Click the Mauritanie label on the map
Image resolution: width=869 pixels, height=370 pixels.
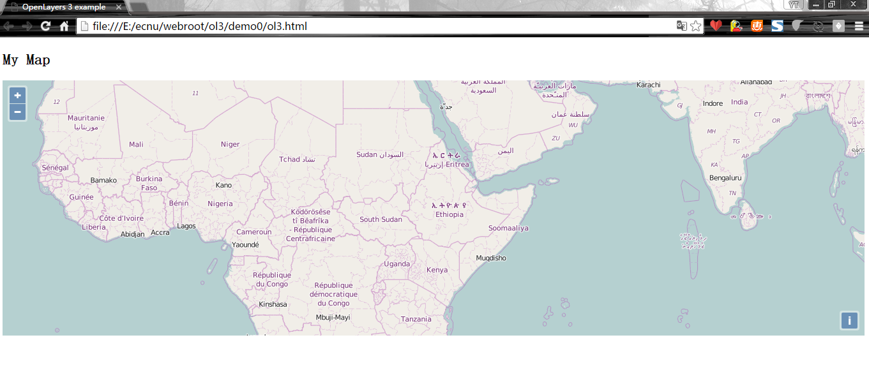click(x=86, y=118)
